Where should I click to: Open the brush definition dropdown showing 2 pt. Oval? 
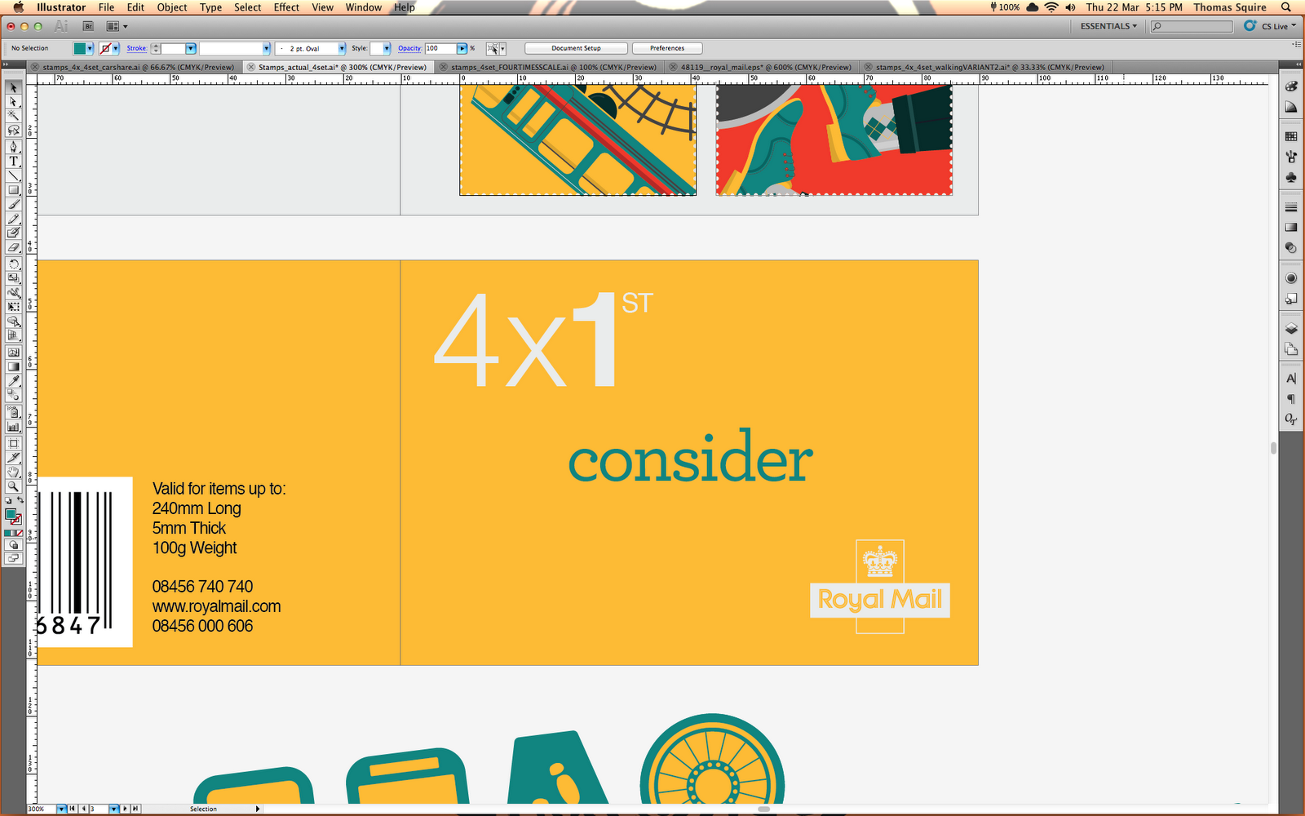(x=343, y=47)
